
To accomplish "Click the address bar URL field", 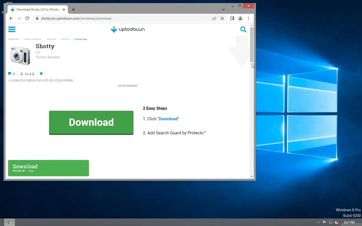I will tap(76, 18).
